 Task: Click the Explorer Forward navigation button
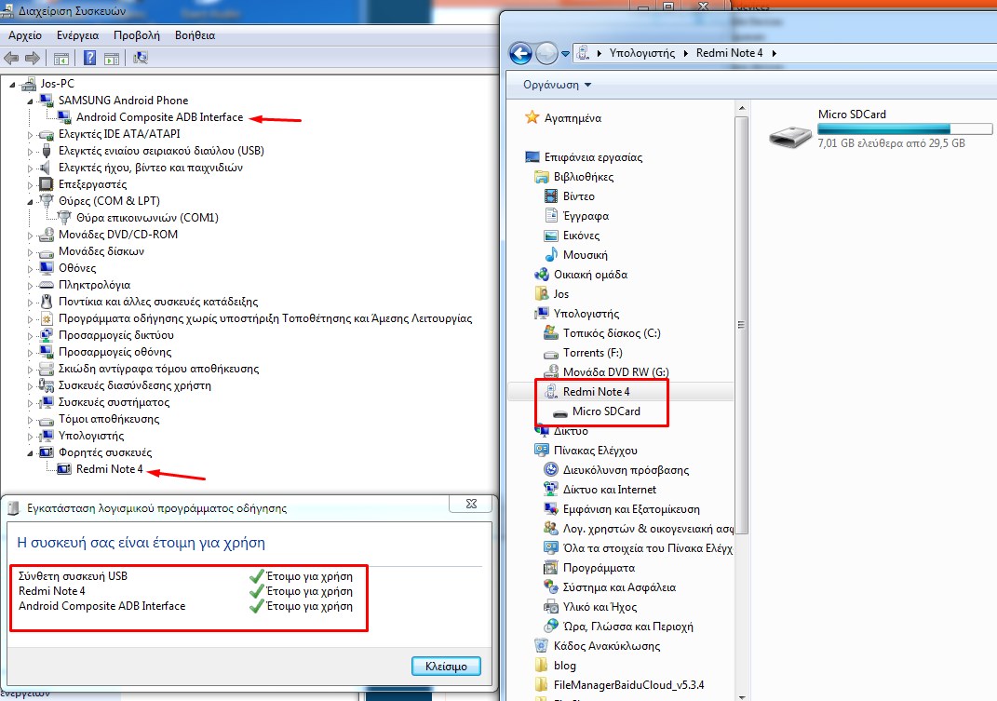pos(546,53)
